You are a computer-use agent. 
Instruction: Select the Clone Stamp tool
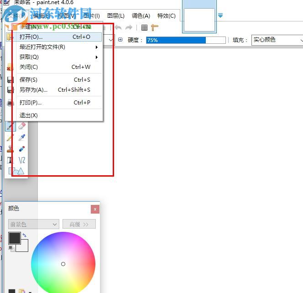10,149
